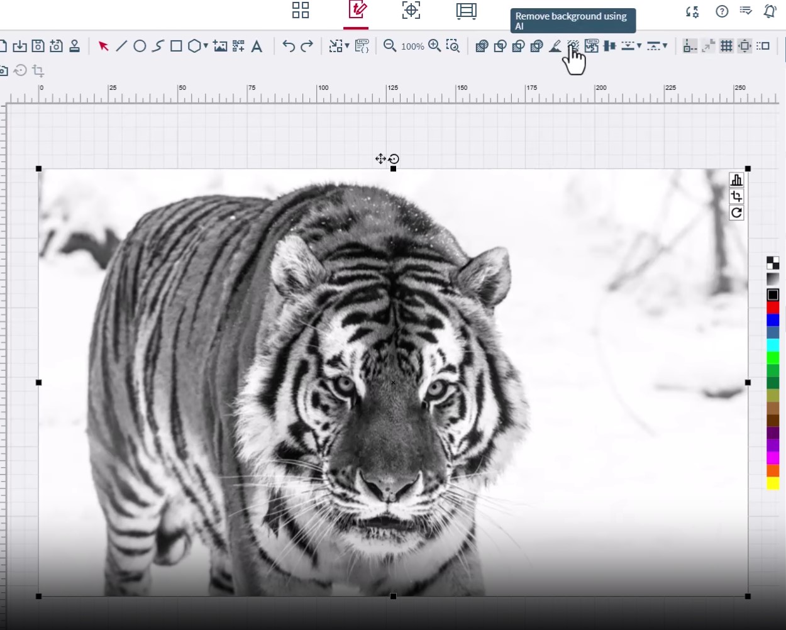Image resolution: width=786 pixels, height=630 pixels.
Task: Click the Insert image tool
Action: coord(220,46)
